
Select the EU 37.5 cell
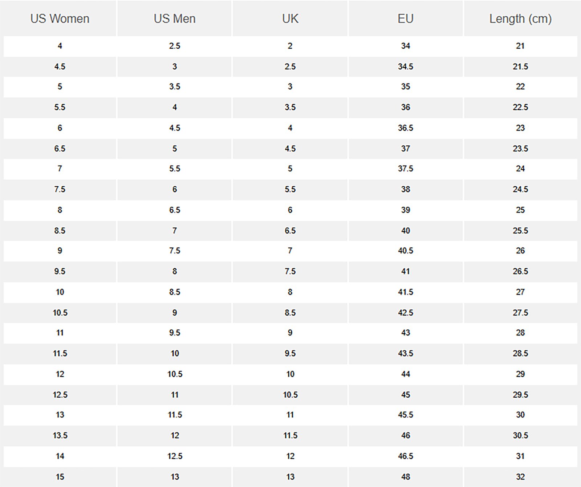point(406,169)
